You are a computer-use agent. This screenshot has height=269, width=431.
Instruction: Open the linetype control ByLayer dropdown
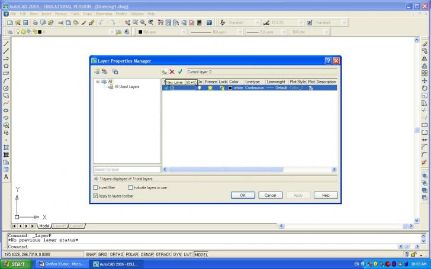239,32
